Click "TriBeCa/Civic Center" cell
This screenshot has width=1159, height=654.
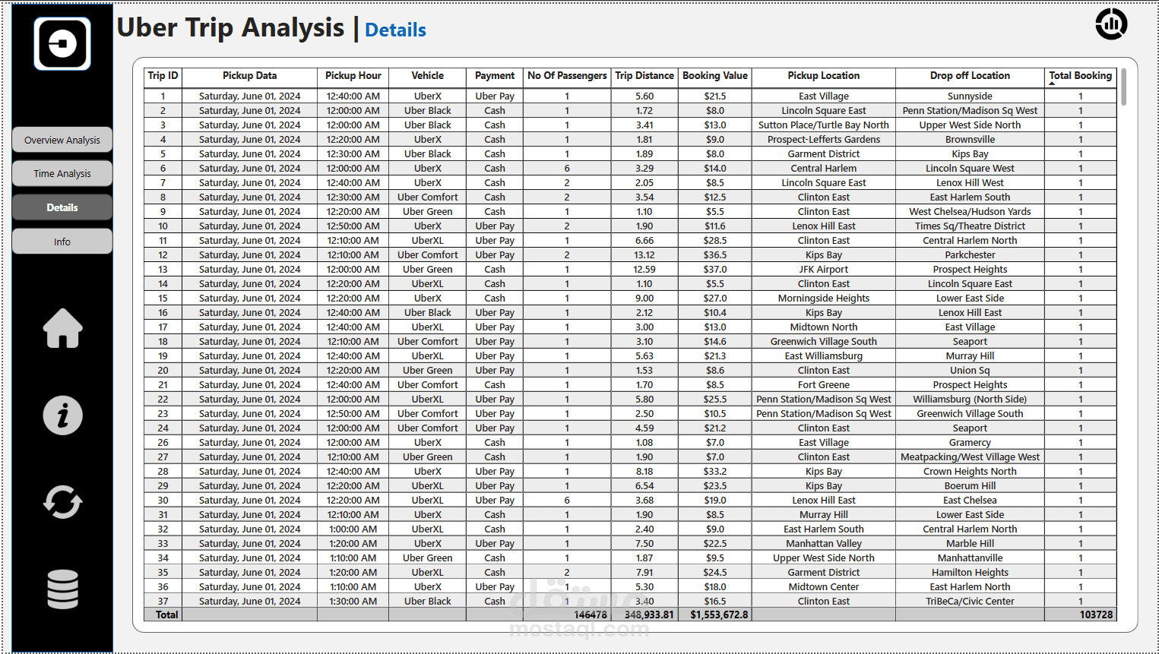coord(970,602)
